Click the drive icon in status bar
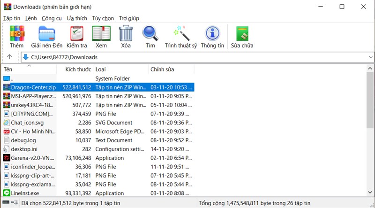Viewport: 375px width, 208px height. coord(6,203)
